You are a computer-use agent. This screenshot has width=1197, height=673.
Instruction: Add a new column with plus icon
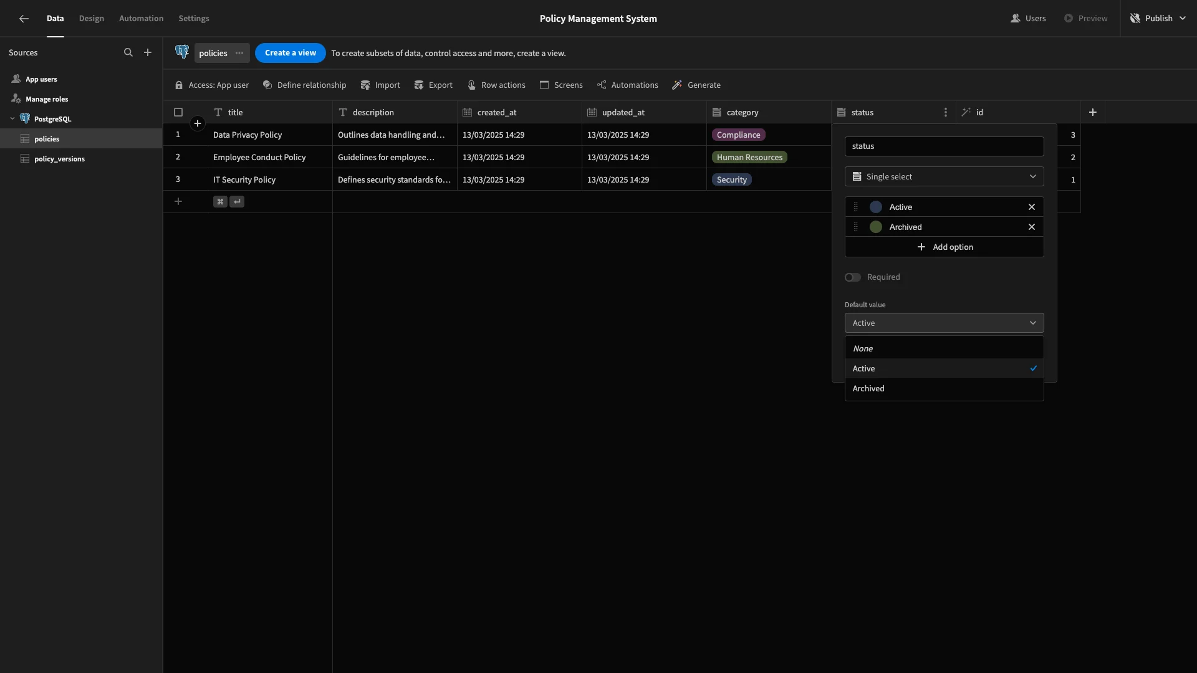1093,112
